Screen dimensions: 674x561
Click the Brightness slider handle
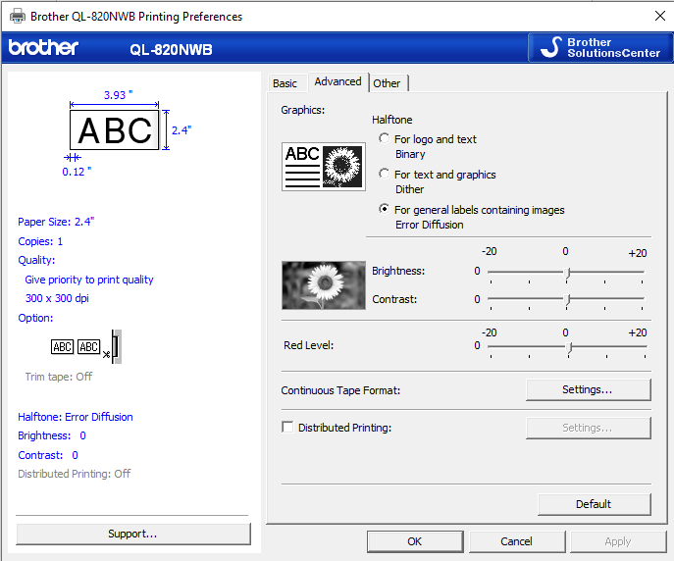567,273
